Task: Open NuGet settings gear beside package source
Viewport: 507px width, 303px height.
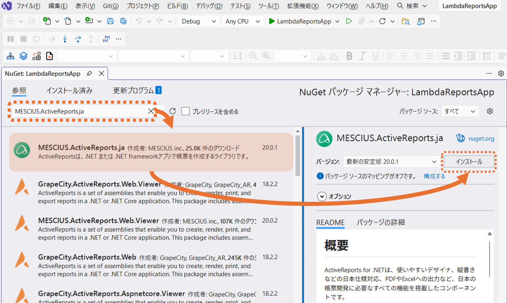Action: click(x=490, y=111)
